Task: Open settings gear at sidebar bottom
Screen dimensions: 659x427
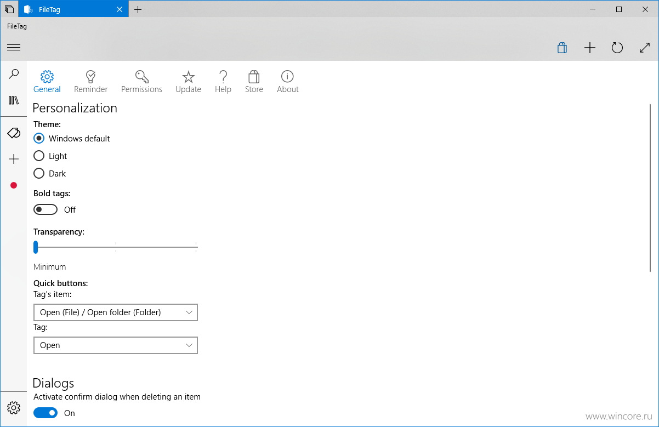Action: coord(14,408)
